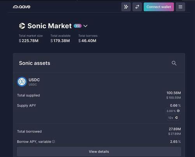Click the Sonic Market logo icon
195x157 pixels.
pyautogui.click(x=22, y=26)
